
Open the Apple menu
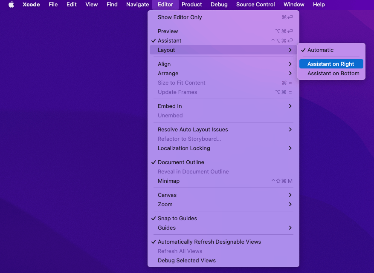tap(11, 5)
